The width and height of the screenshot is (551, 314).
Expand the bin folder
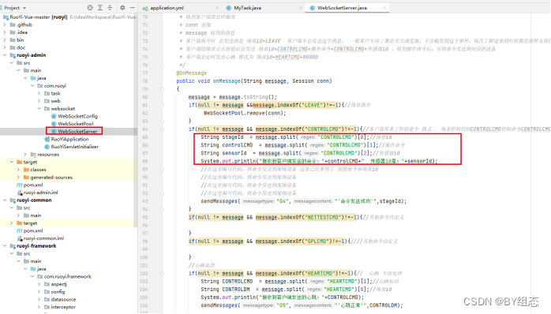[x=5, y=40]
